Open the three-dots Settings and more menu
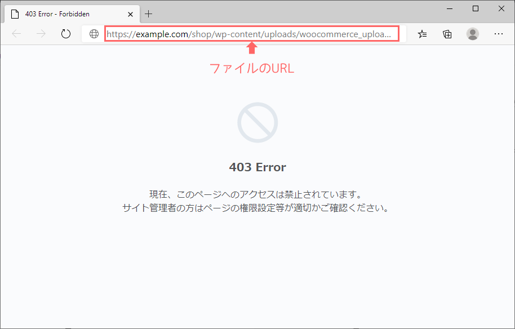The height and width of the screenshot is (329, 515). 499,34
